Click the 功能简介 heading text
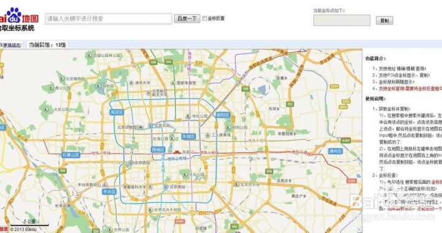 376,58
